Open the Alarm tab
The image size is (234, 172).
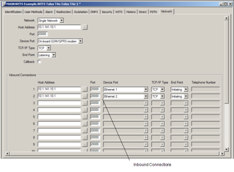click(49, 12)
